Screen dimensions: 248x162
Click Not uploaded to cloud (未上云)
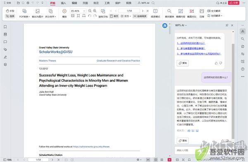click(x=222, y=3)
